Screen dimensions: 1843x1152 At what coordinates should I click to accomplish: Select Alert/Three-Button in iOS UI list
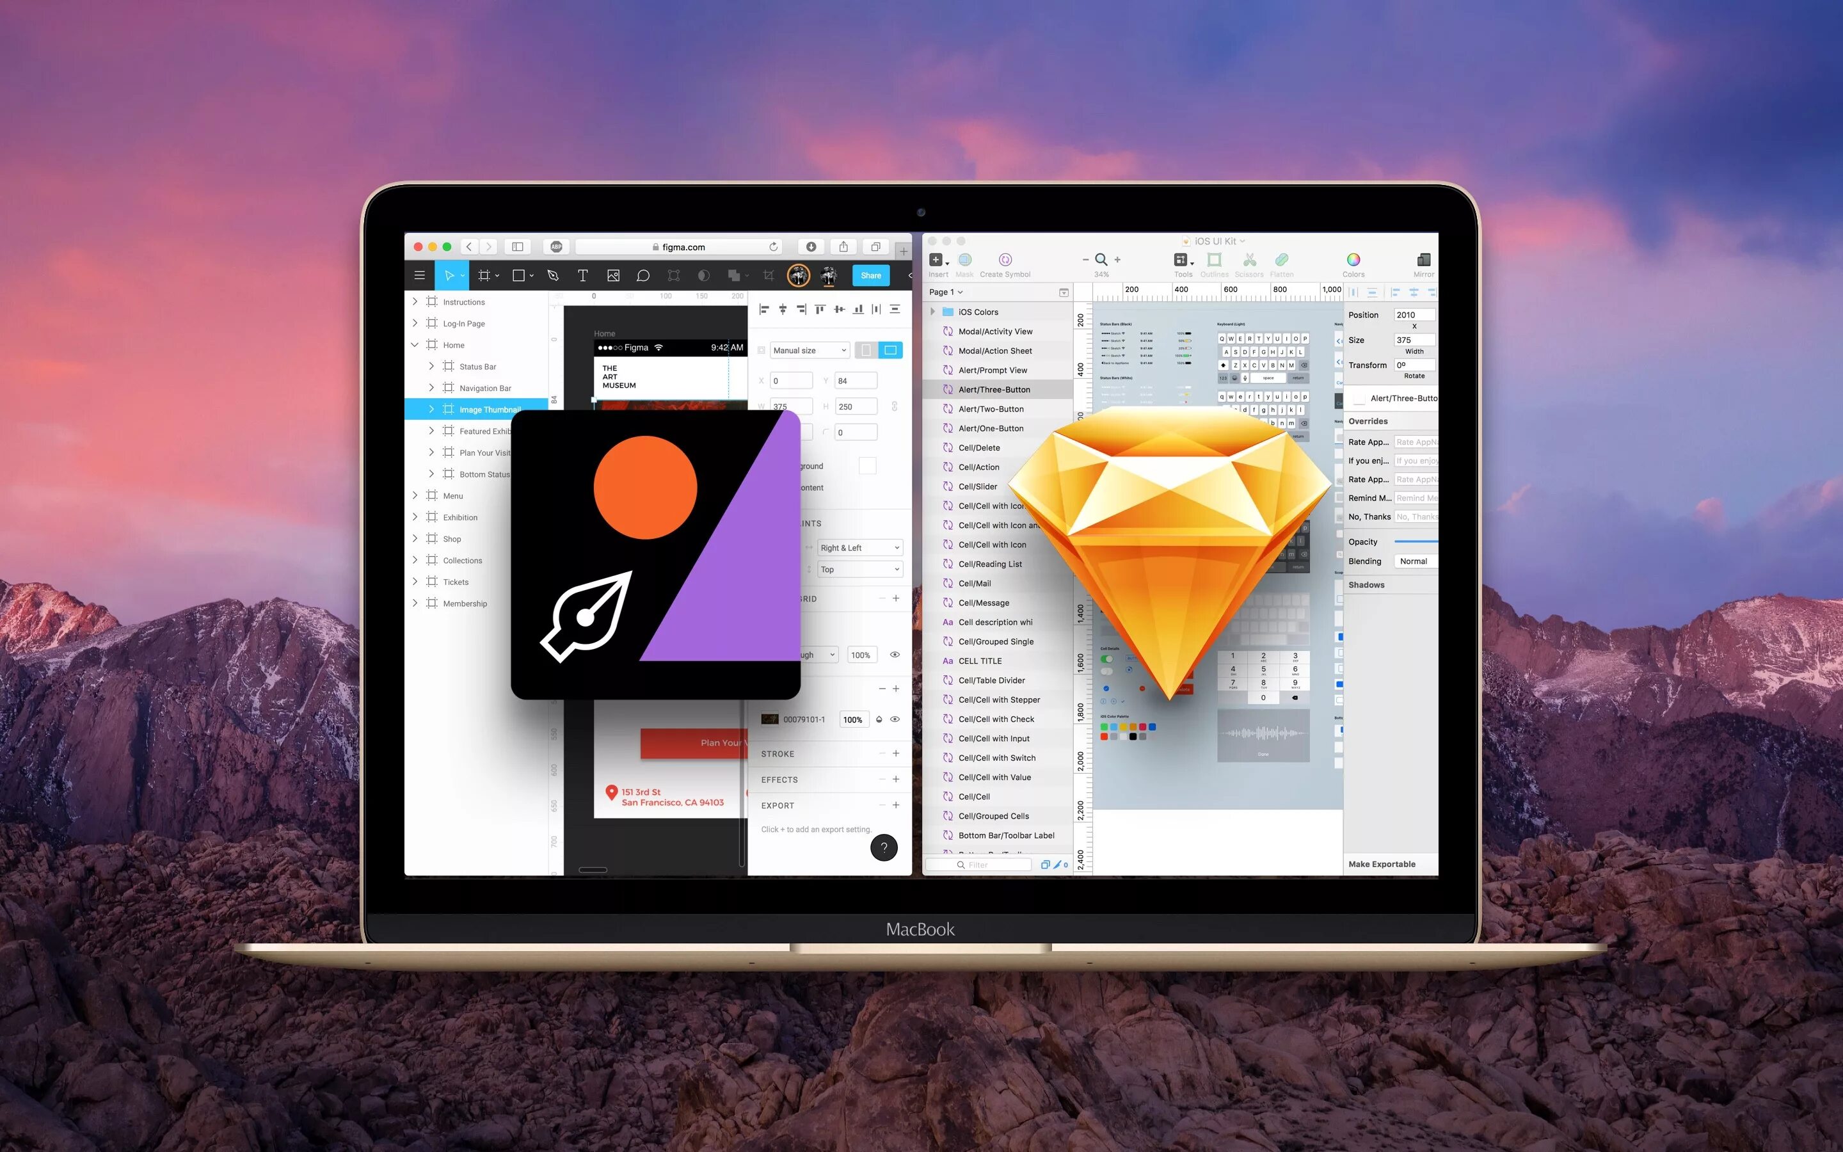click(994, 390)
